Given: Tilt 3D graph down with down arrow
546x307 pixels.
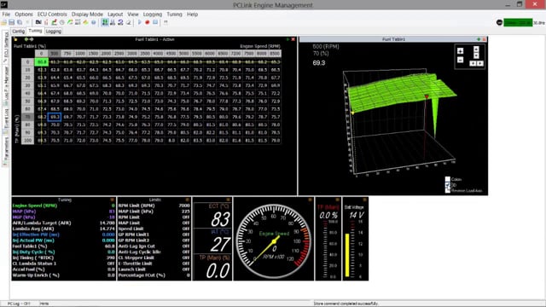Looking at the screenshot, I should pos(476,55).
